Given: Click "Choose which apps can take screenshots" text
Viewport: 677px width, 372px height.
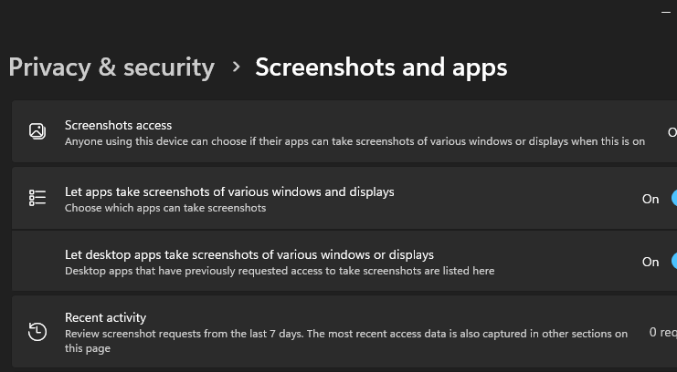Looking at the screenshot, I should 165,208.
